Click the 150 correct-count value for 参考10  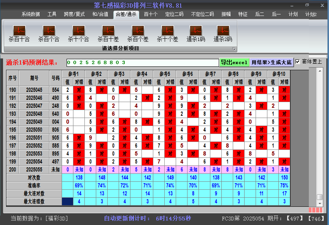click(x=284, y=178)
